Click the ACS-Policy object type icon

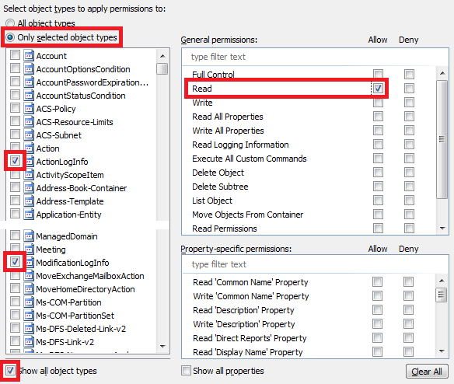(29, 108)
